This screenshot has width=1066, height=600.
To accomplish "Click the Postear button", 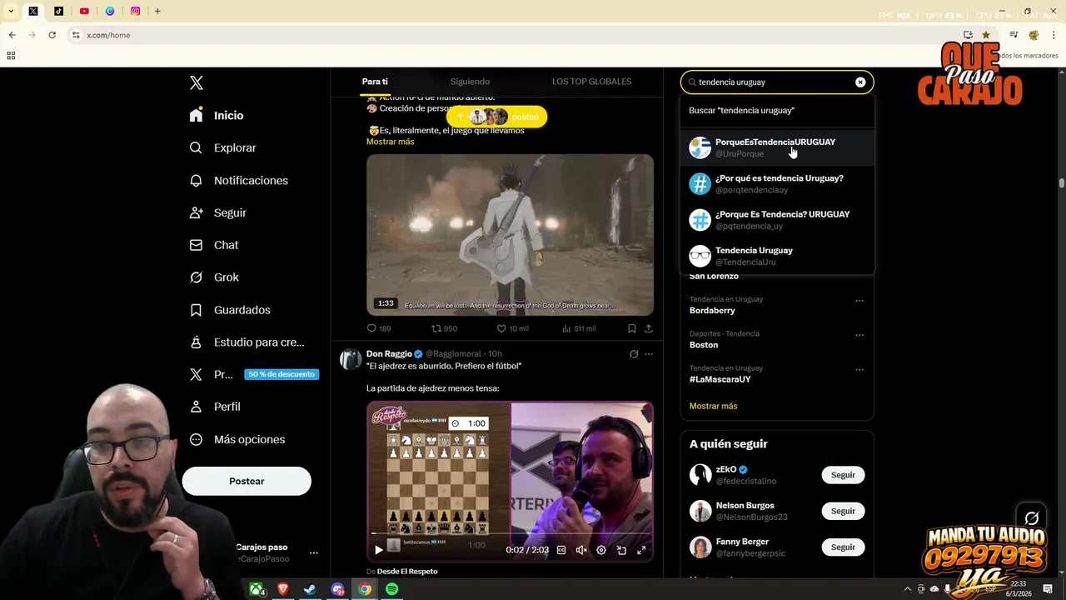I will pos(247,481).
